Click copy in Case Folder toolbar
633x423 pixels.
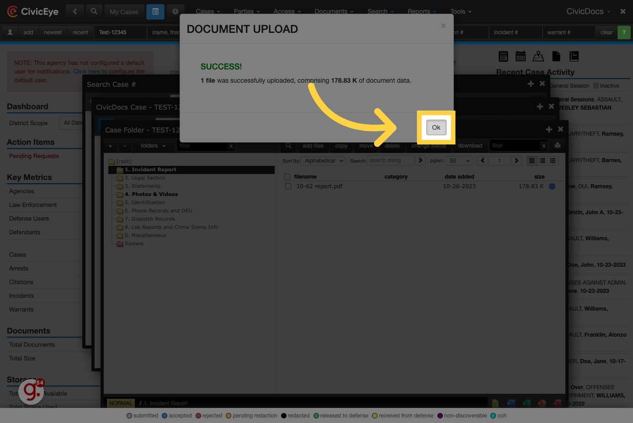pos(341,146)
